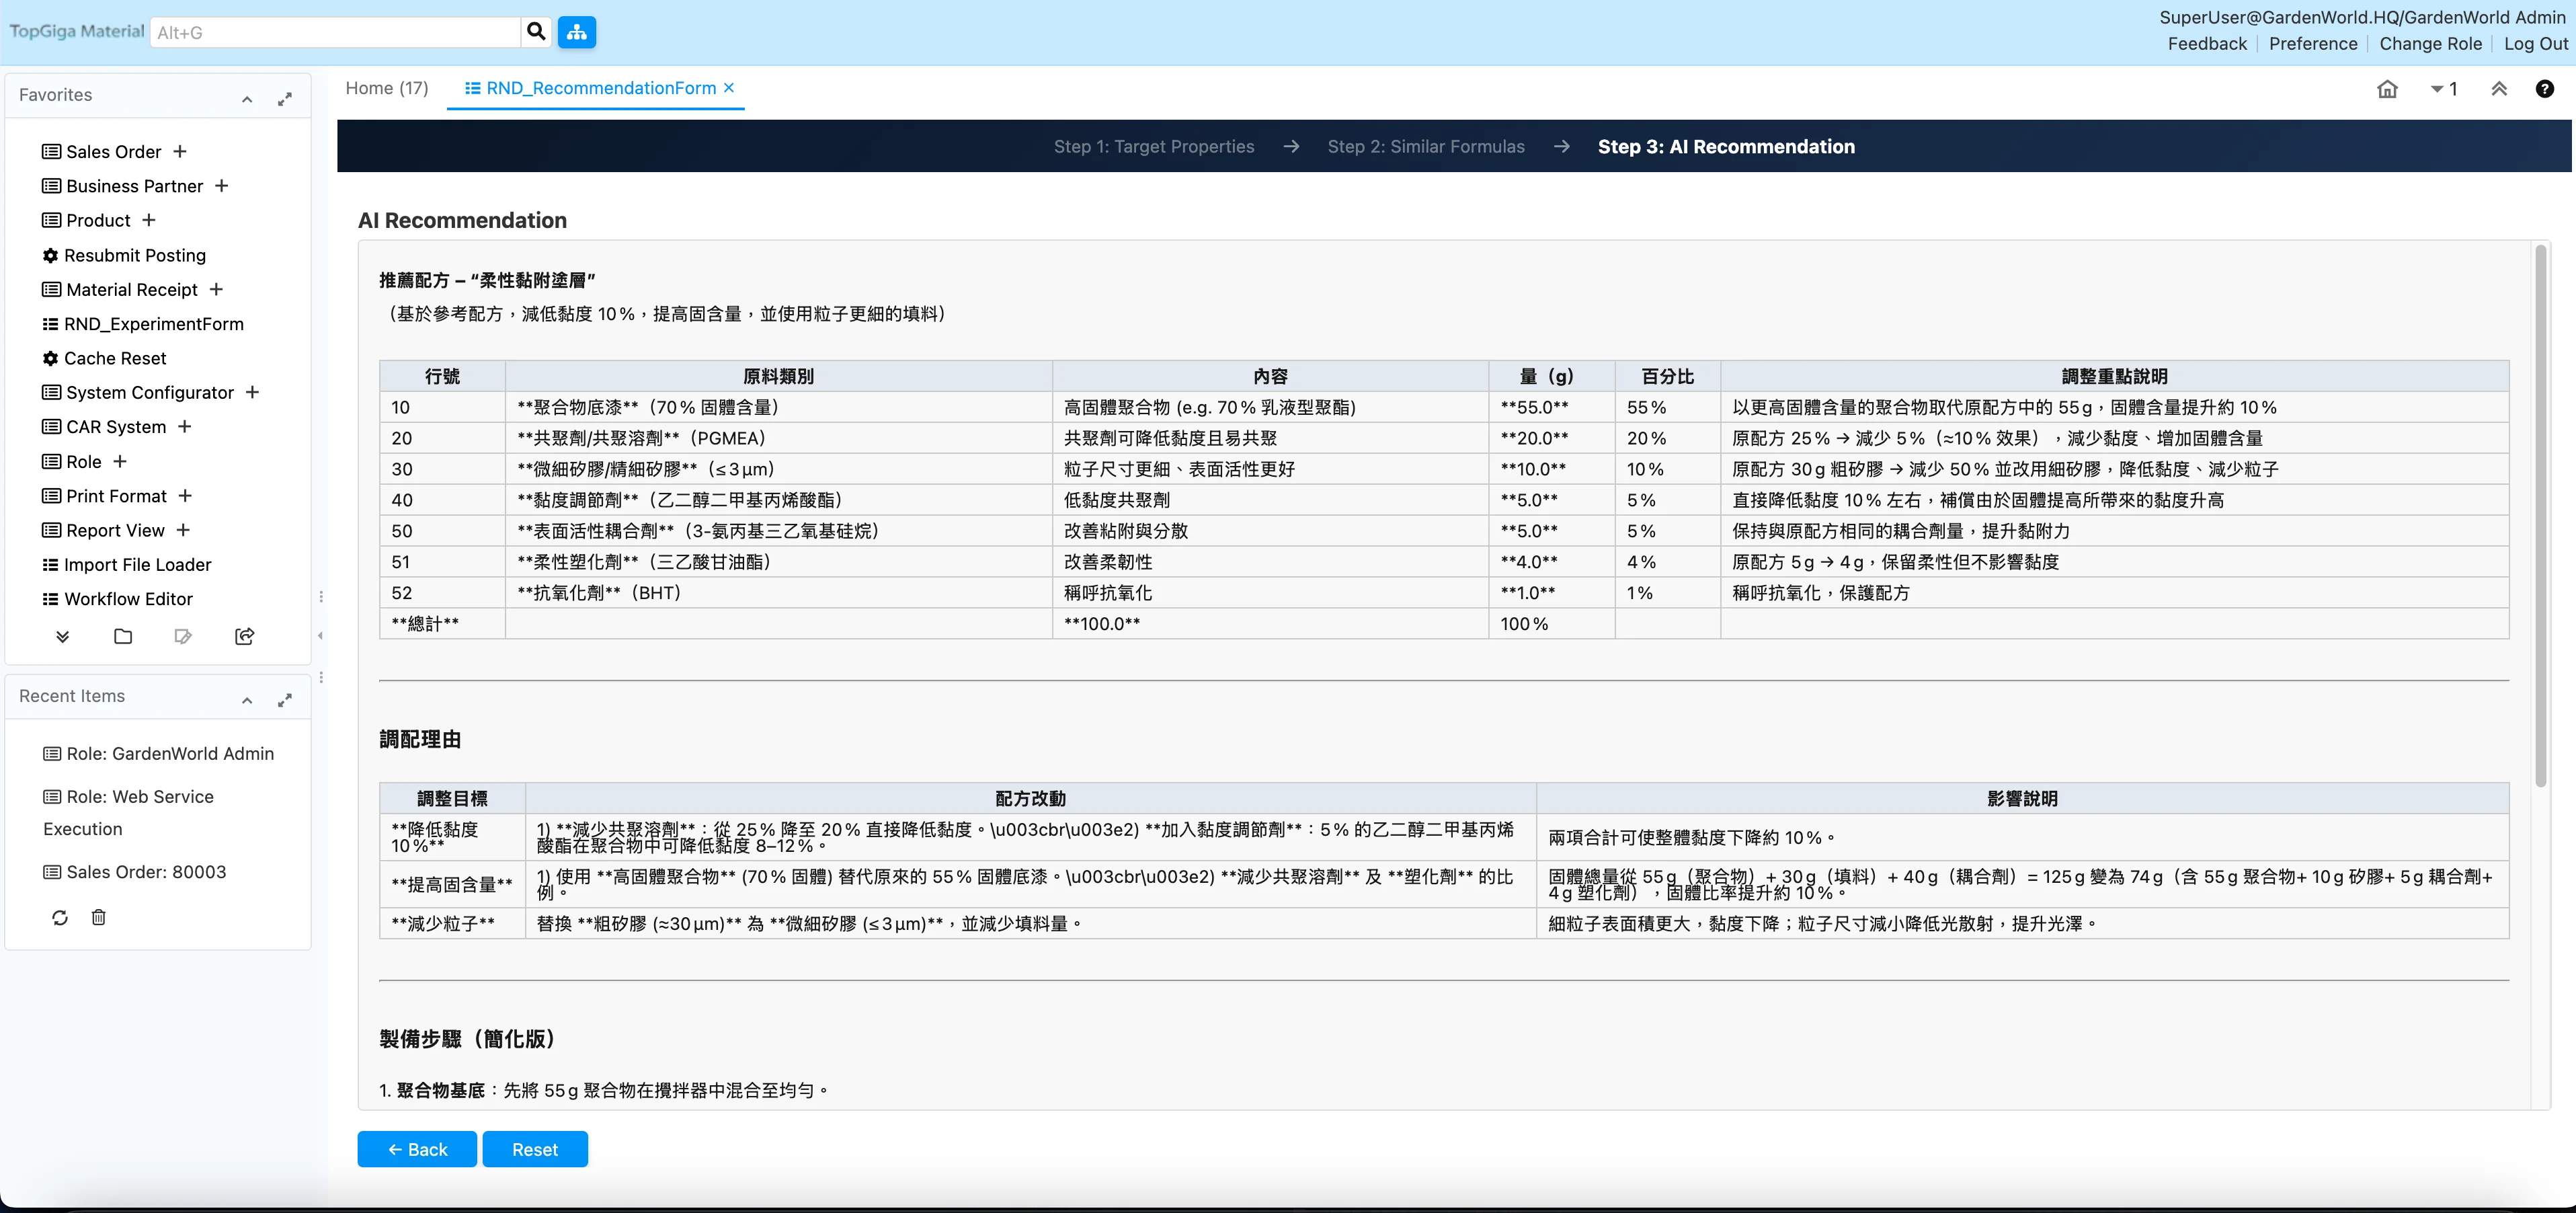Screen dimensions: 2576x1213
Task: Click the Log Out link
Action: pos(2534,43)
